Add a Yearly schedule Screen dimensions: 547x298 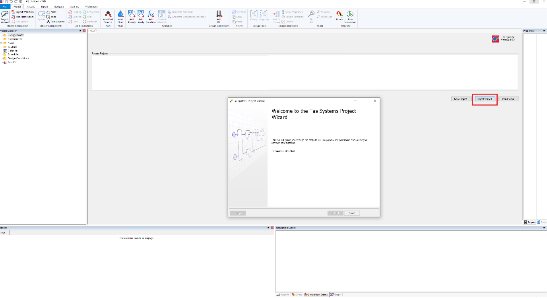pos(141,17)
